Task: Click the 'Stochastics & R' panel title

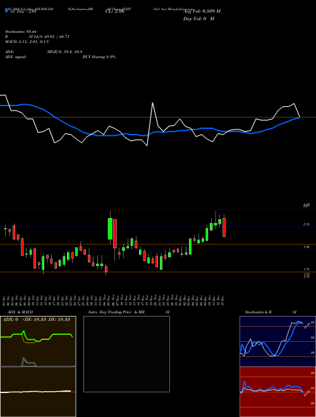Action: click(x=258, y=312)
